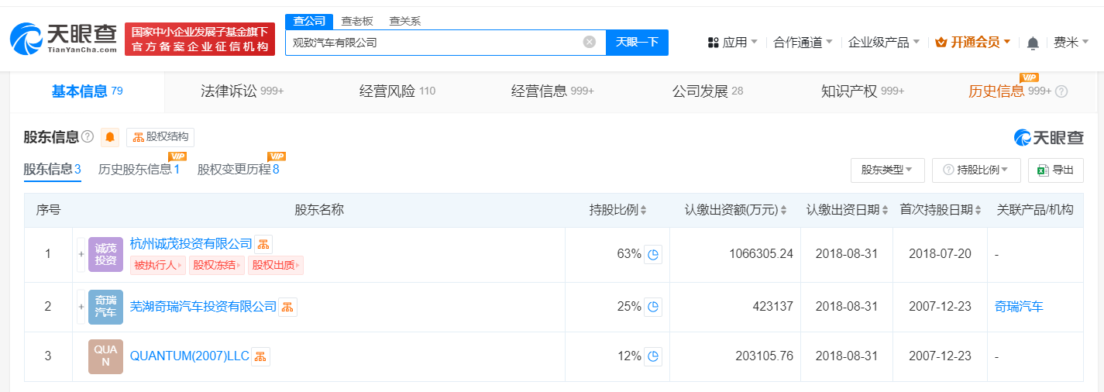This screenshot has width=1104, height=392.
Task: Click the 天眼一下 search button
Action: coord(637,43)
